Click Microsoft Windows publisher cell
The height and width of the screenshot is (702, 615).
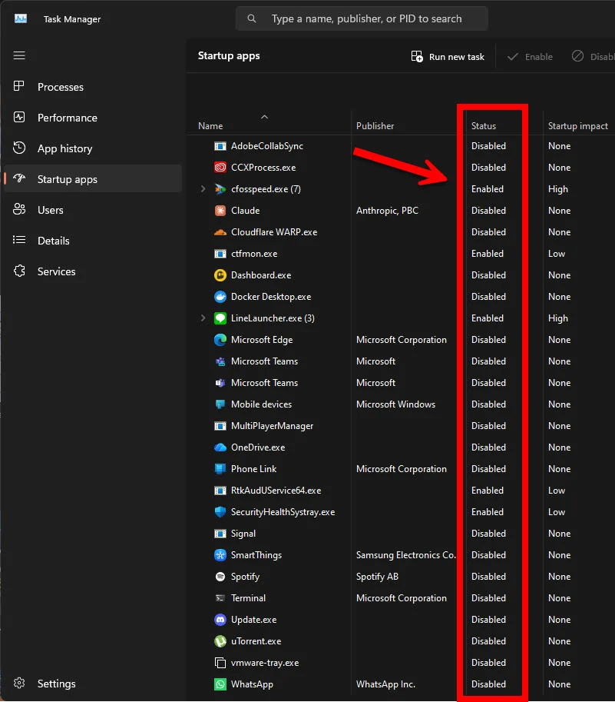(x=395, y=404)
